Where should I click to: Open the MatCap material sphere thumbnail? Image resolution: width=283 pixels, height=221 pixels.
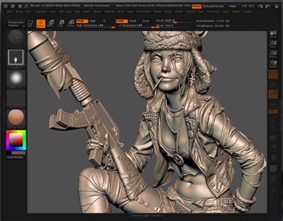(16, 118)
